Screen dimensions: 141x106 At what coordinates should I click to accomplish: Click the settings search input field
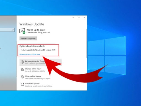(7, 30)
